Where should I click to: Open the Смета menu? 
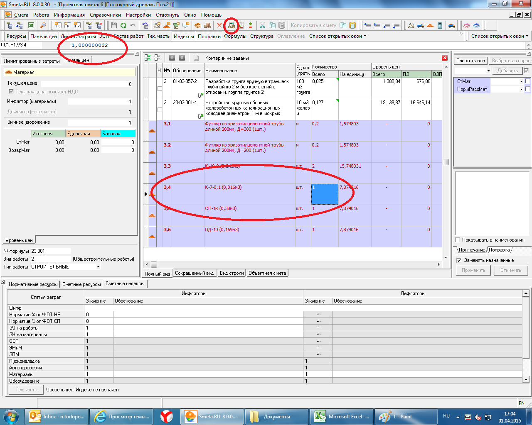point(21,15)
